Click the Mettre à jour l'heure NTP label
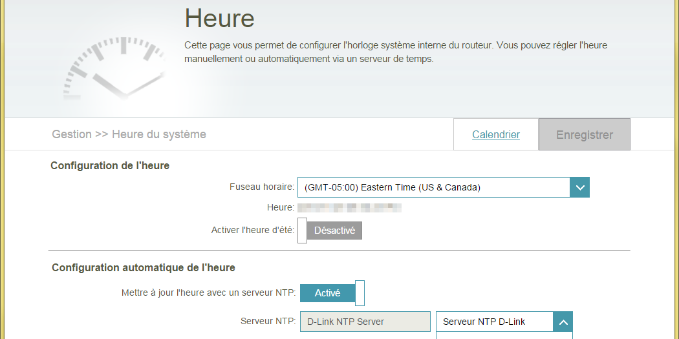The image size is (679, 339). pos(208,293)
